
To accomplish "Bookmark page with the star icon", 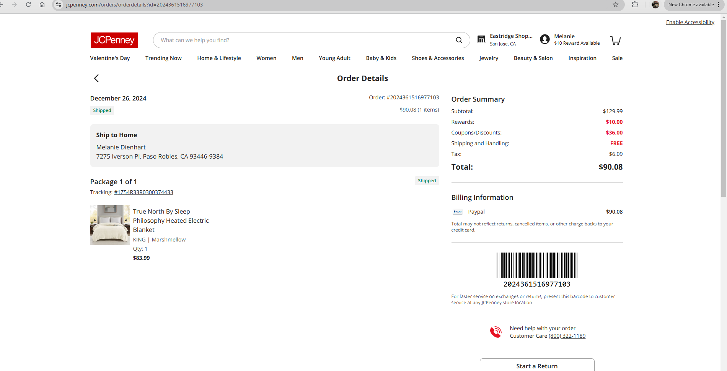I will 616,5.
